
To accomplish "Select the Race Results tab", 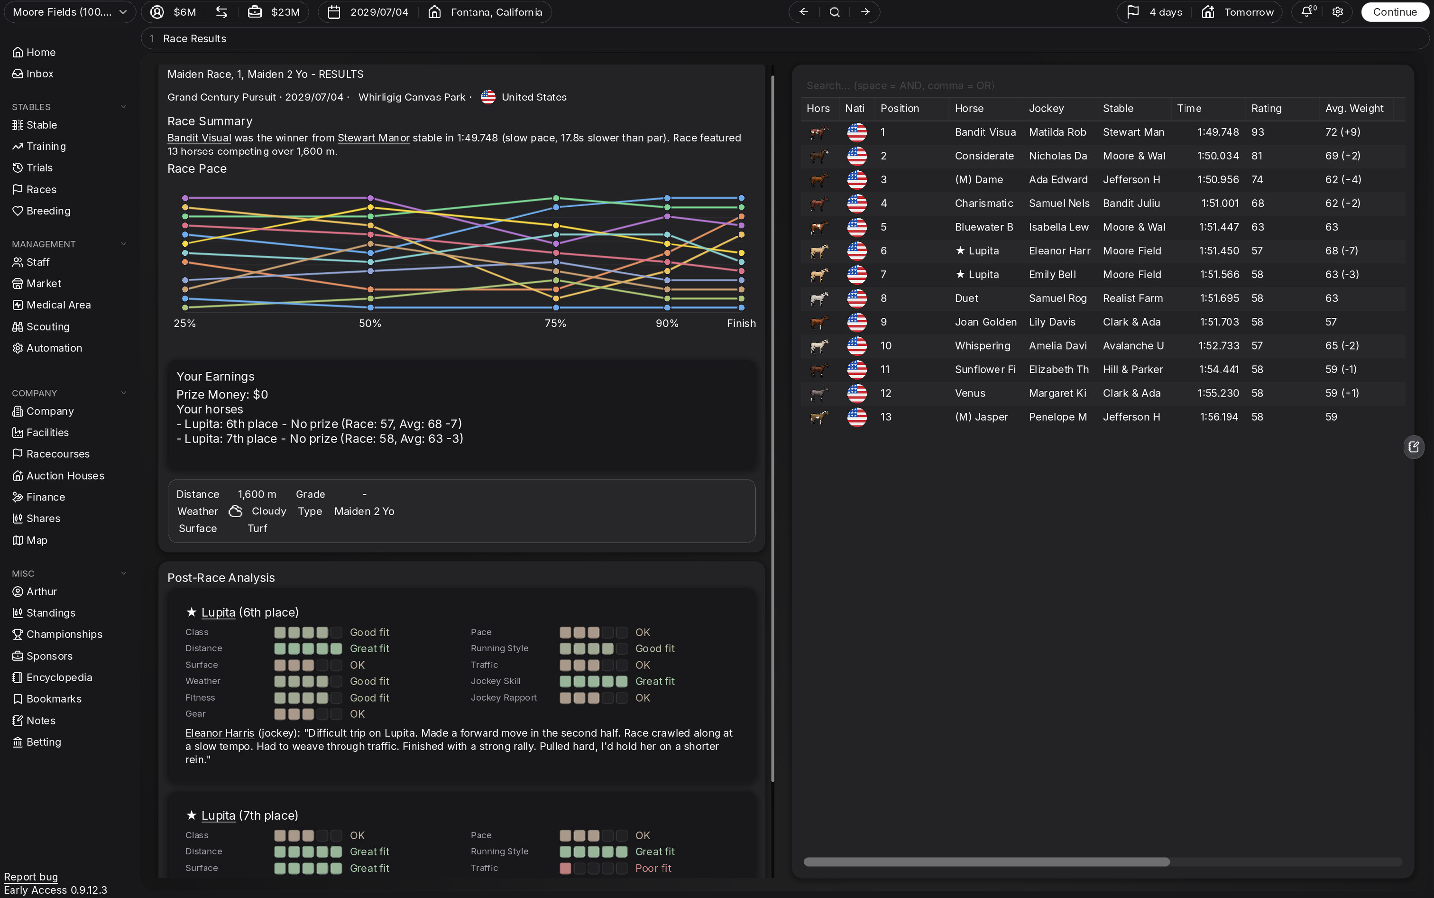I will [x=194, y=38].
